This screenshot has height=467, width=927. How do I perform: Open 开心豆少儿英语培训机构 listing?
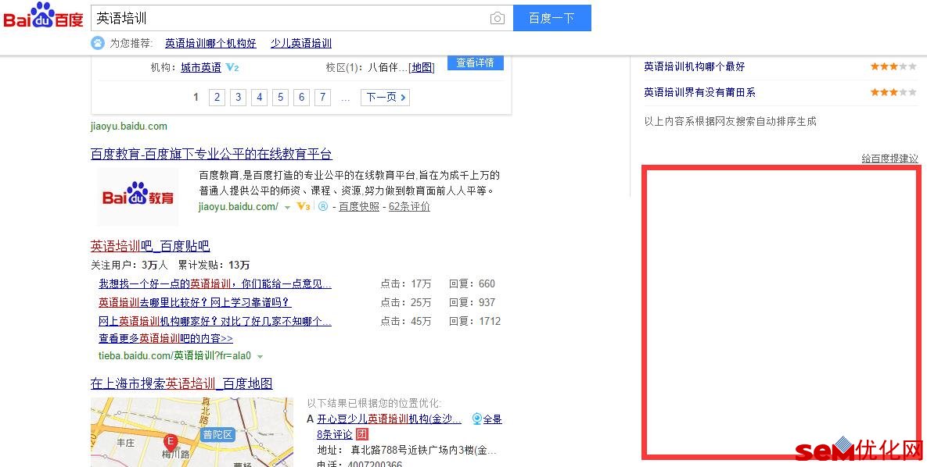[389, 419]
